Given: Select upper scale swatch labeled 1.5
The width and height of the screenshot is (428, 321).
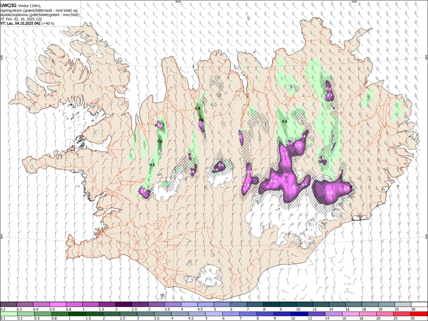Looking at the screenshot, I should [x=107, y=304].
